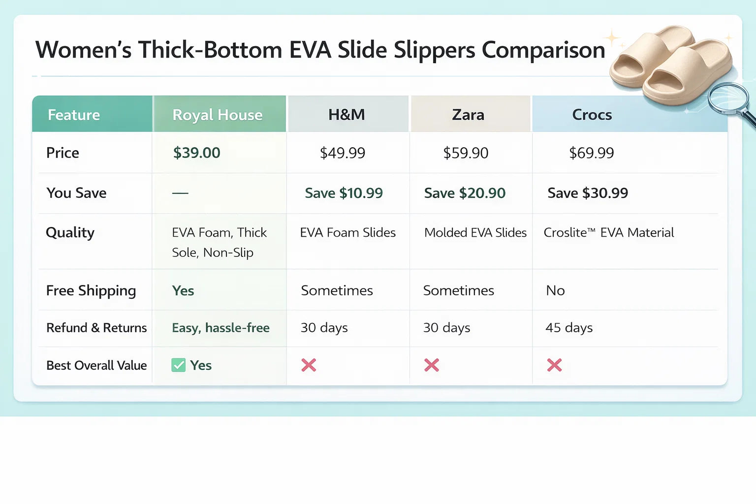This screenshot has height=504, width=756.
Task: Click the red X in H&M column
Action: click(309, 365)
